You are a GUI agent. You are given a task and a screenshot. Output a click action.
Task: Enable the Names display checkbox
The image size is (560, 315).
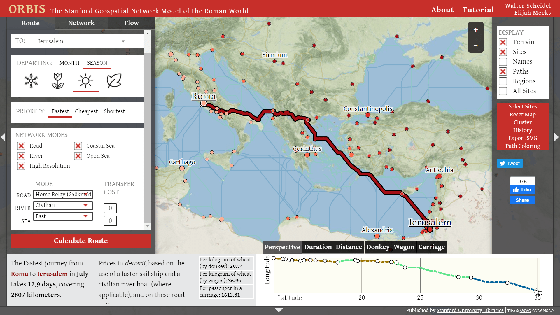[x=503, y=62]
